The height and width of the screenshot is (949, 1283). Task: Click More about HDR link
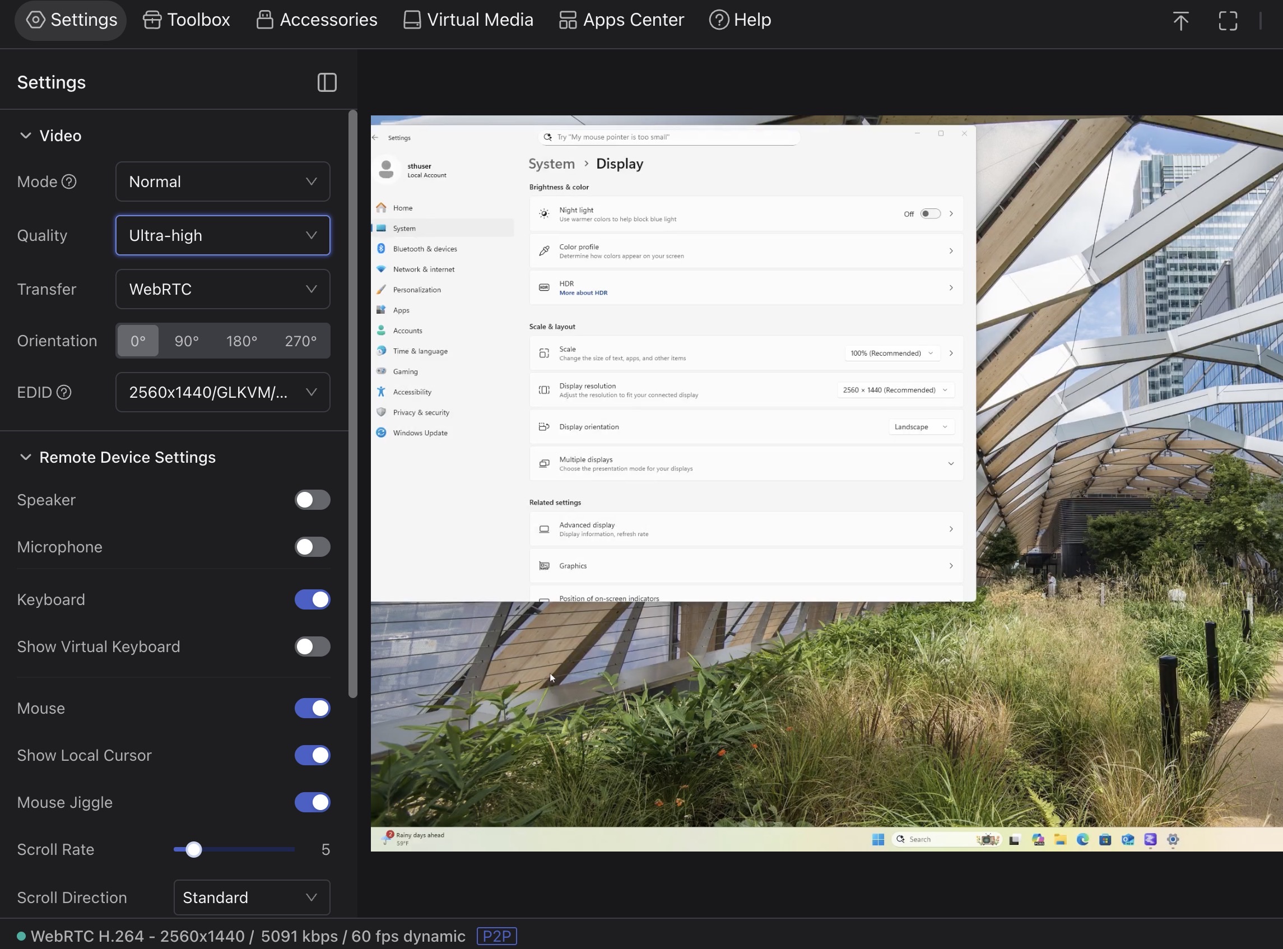pyautogui.click(x=583, y=293)
